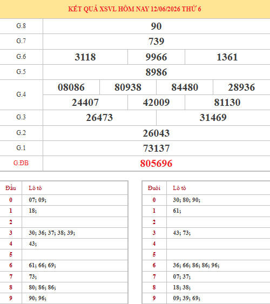
Task: Select Đuôi row 6 values '36; 66; 86; 86; 96;'
Action: click(x=196, y=265)
